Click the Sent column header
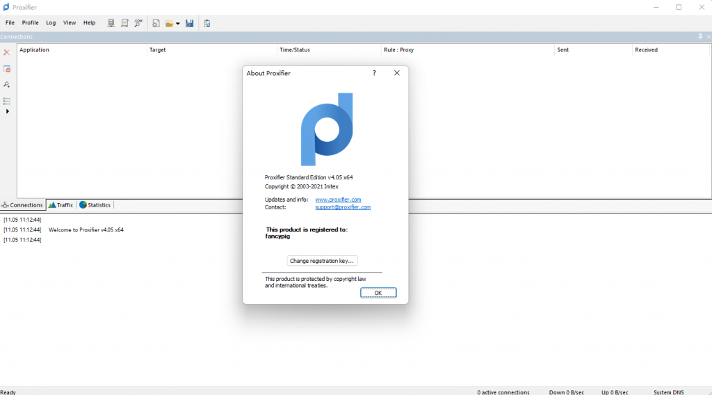The height and width of the screenshot is (395, 712). pos(594,50)
